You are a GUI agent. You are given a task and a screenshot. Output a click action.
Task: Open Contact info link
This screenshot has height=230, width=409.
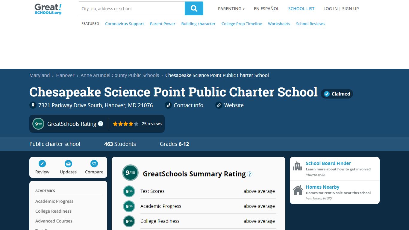[x=188, y=105]
